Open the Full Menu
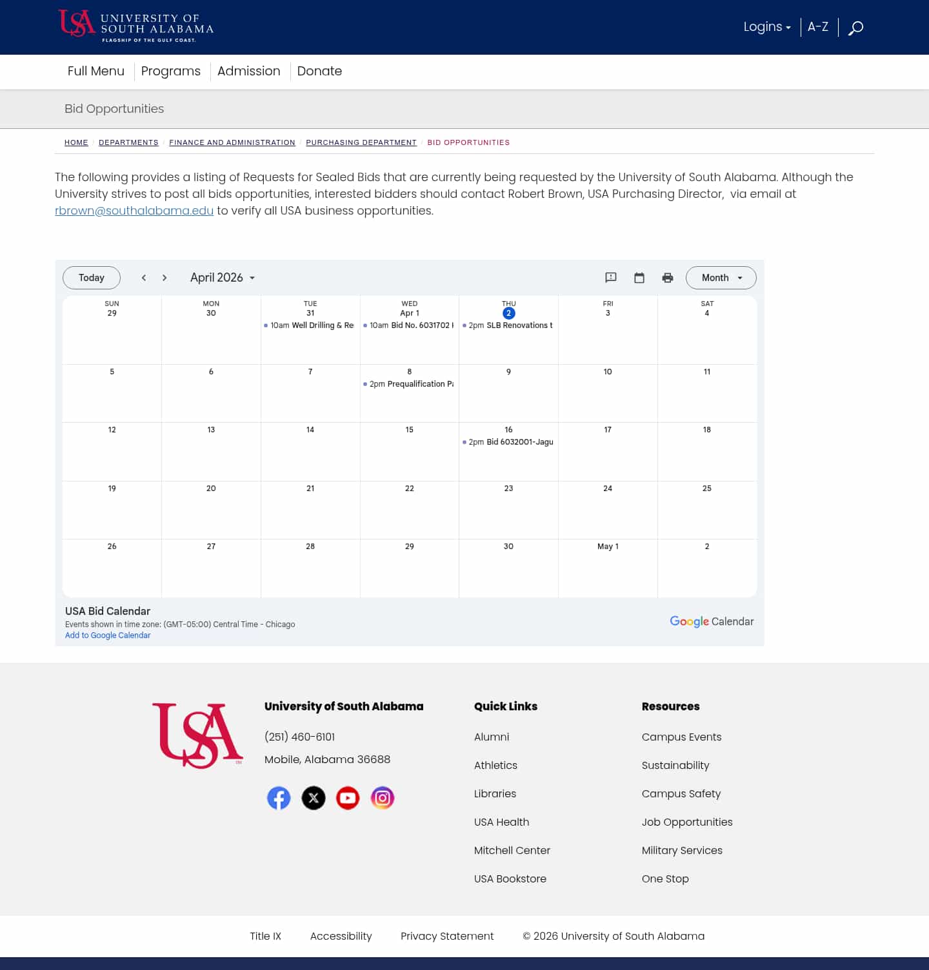 click(x=96, y=71)
